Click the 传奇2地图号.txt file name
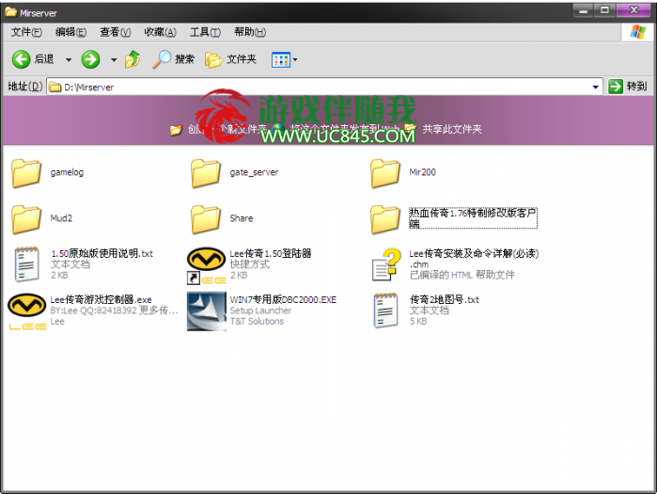 (x=445, y=299)
